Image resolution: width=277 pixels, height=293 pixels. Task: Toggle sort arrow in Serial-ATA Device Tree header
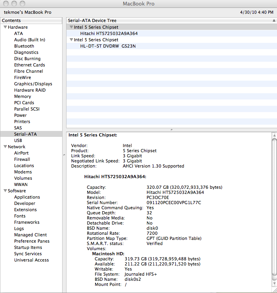[x=274, y=20]
